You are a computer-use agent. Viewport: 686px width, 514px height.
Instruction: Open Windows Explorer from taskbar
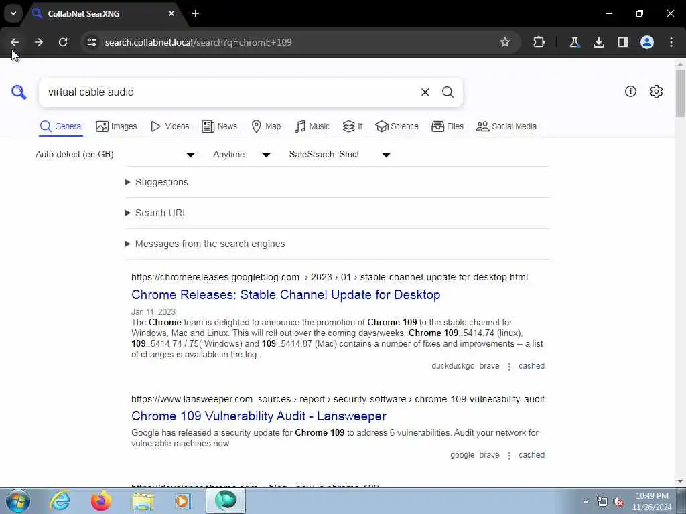[x=143, y=501]
